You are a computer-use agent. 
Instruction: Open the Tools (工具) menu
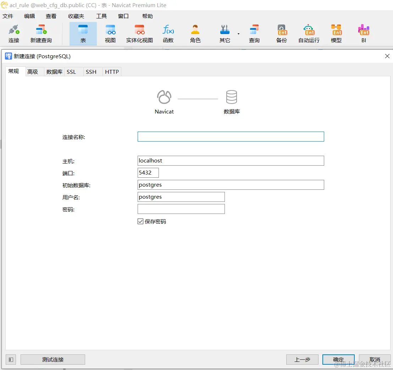click(101, 16)
